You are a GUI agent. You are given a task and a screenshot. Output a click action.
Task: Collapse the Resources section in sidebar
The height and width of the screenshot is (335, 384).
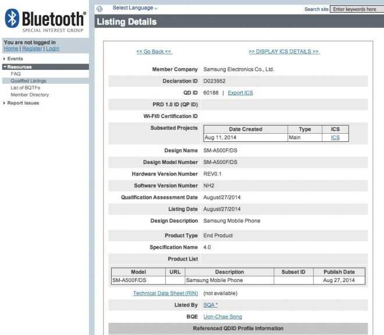[19, 67]
